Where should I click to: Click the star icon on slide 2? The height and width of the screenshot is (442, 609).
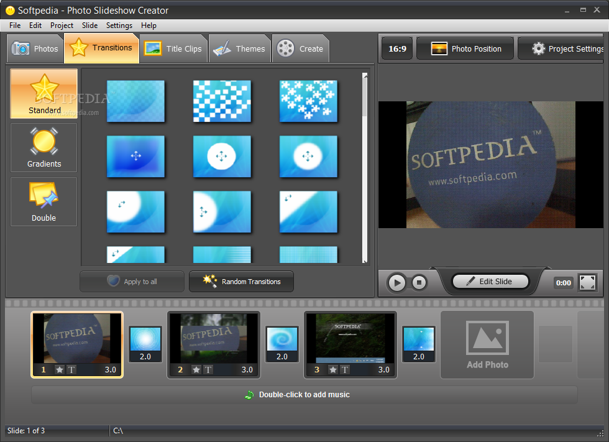coord(196,370)
